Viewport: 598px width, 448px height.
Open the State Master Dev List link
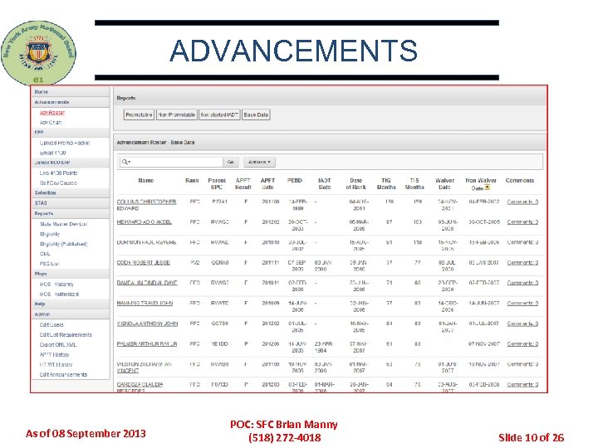click(x=64, y=224)
